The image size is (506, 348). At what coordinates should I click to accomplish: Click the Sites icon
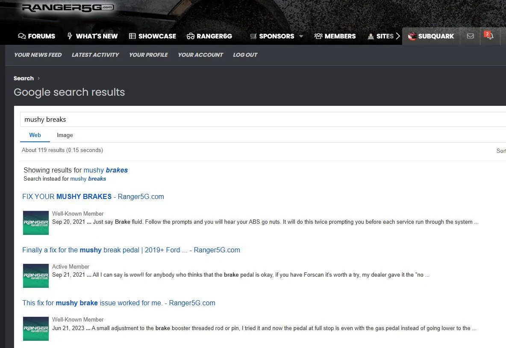tap(371, 36)
